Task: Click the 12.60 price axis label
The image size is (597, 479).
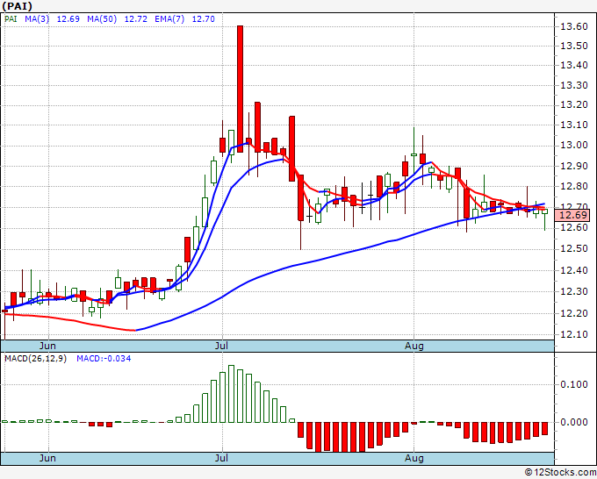Action: [574, 228]
